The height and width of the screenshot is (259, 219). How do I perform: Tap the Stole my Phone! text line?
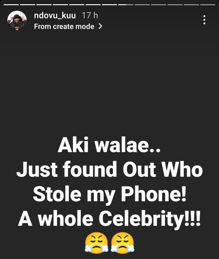[109, 194]
